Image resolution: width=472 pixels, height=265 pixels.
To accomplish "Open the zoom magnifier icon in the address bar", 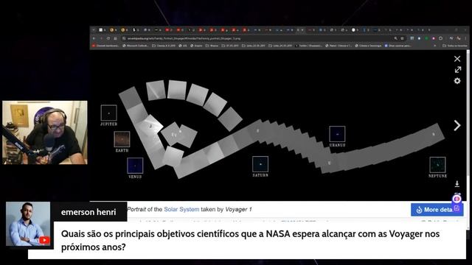I will click(395, 38).
